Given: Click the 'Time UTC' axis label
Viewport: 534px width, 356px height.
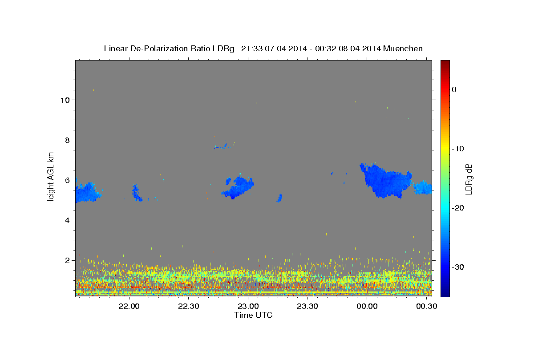Looking at the screenshot, I should (x=253, y=315).
